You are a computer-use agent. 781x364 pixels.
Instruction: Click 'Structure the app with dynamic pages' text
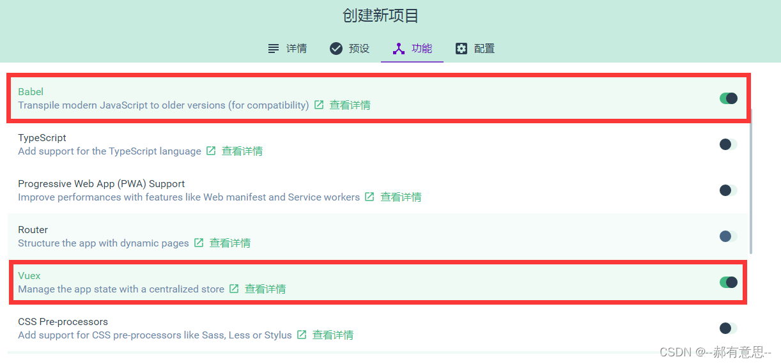pos(104,243)
